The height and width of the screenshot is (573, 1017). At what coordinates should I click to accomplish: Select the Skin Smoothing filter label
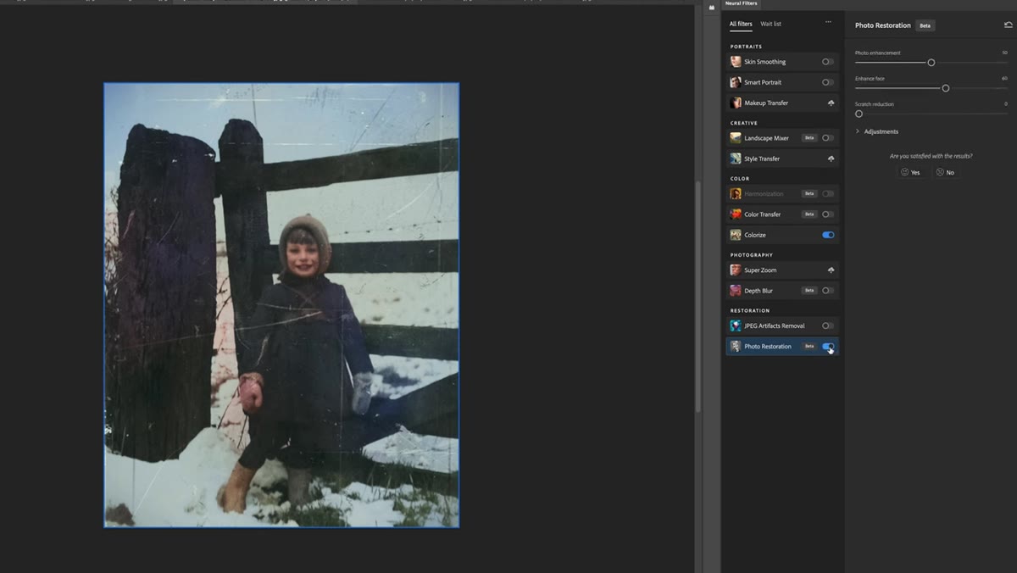pyautogui.click(x=765, y=62)
